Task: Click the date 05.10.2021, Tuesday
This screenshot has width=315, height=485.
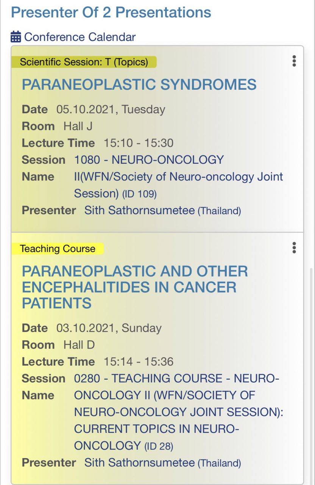Action: 111,110
